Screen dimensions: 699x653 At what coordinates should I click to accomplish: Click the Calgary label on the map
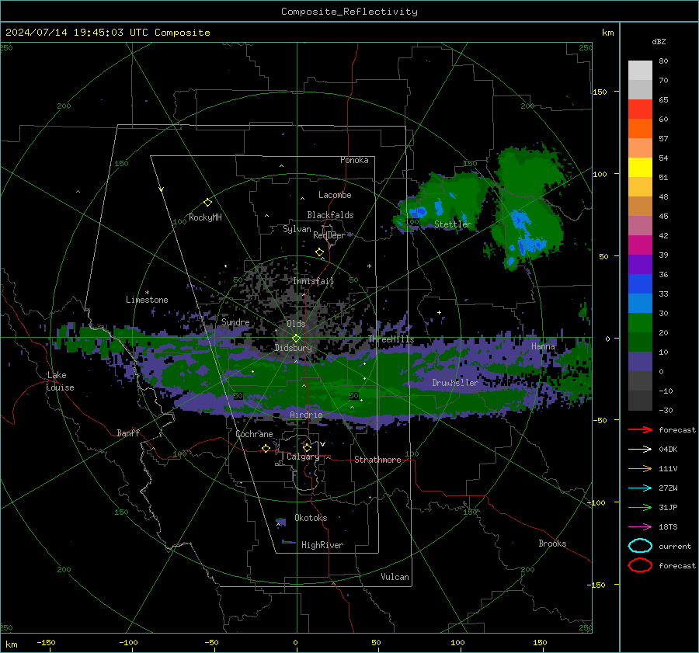pyautogui.click(x=303, y=457)
